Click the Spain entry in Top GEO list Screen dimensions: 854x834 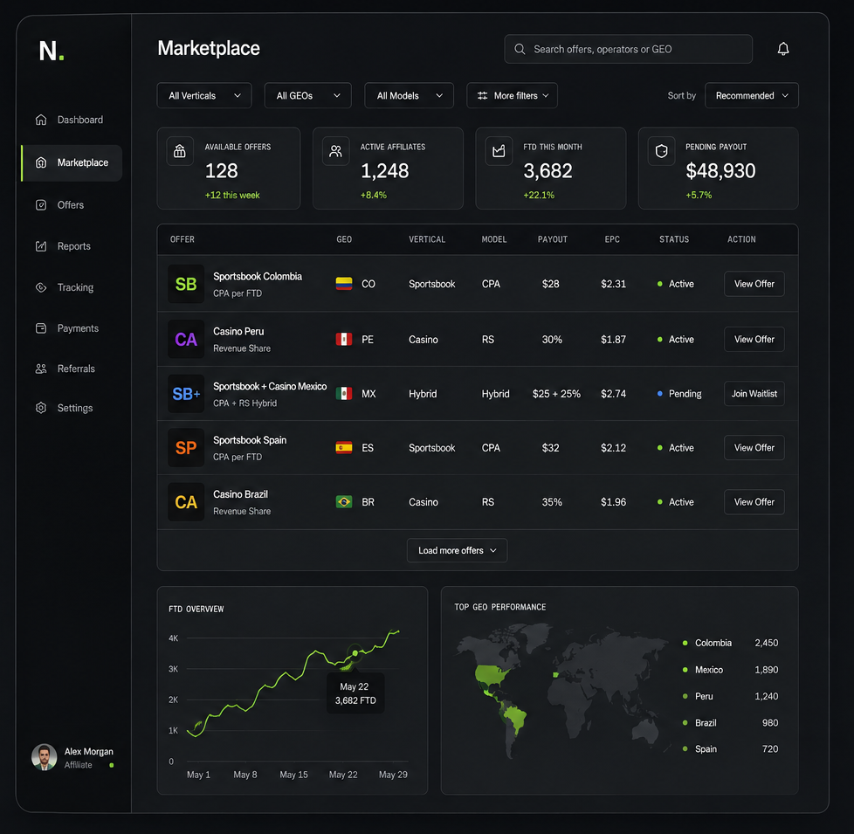730,749
